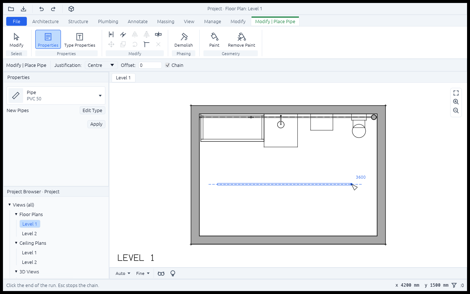Go to the Architecture ribbon tab

point(46,21)
